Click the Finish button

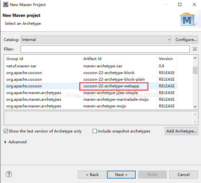pos(152,174)
